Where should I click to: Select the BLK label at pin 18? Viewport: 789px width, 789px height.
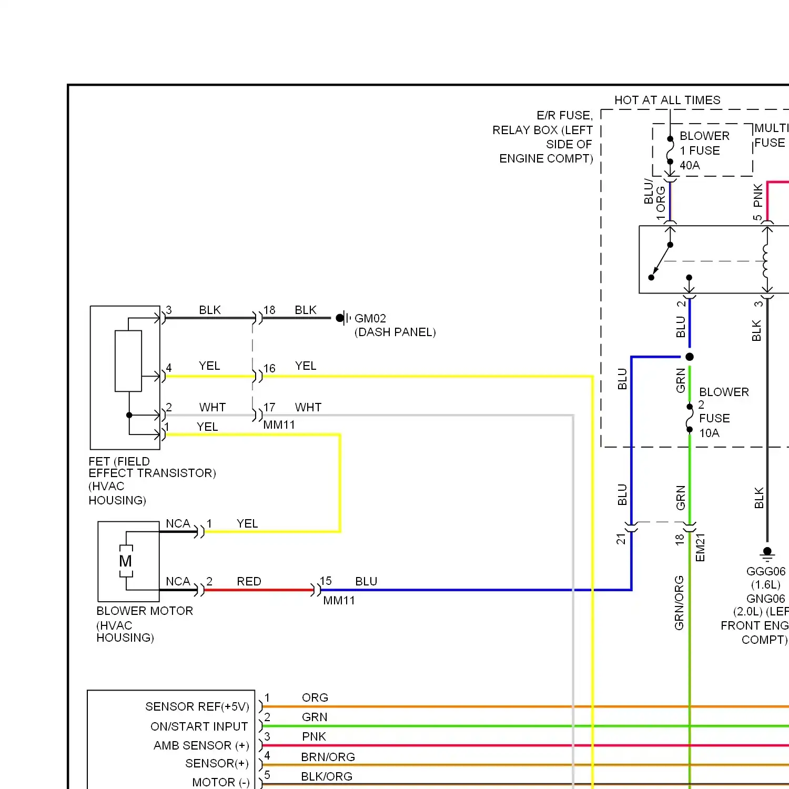tap(306, 310)
